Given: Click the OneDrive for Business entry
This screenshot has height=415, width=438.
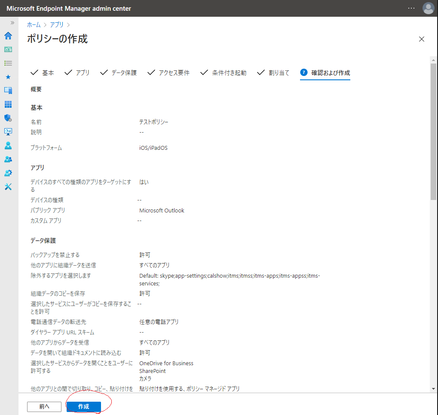Looking at the screenshot, I should (166, 364).
